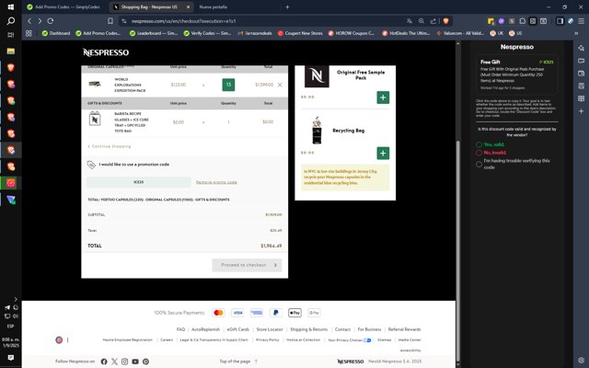Open sidebar settings gear at bottom right

(581, 360)
